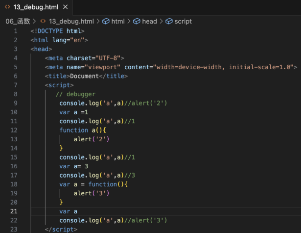Click the HTML file icon in tab
The image size is (305, 233).
click(x=7, y=7)
